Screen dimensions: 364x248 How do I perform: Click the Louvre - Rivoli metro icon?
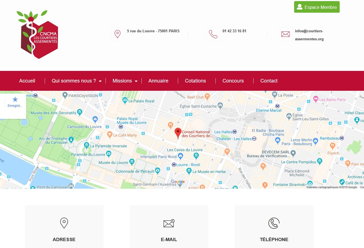[174, 165]
